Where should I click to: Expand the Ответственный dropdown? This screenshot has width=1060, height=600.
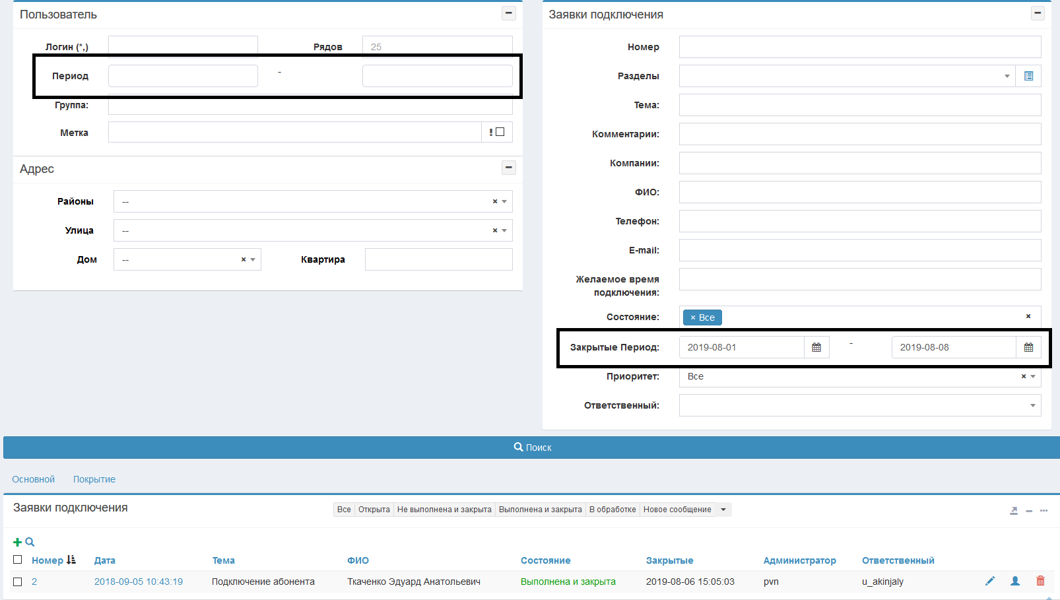pyautogui.click(x=859, y=405)
